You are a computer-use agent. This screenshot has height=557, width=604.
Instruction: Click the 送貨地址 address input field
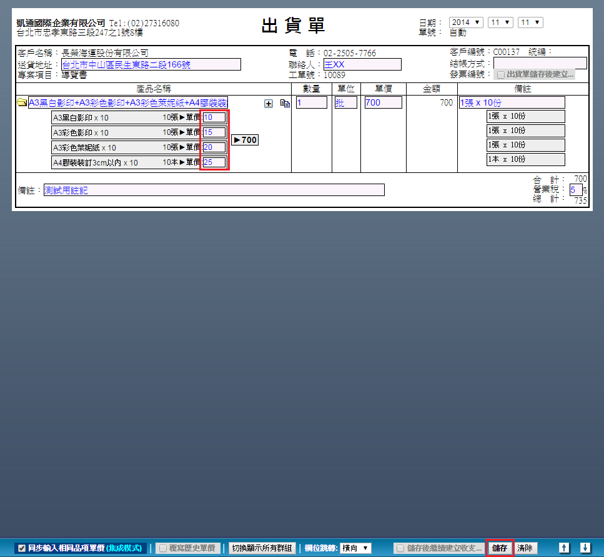click(151, 64)
